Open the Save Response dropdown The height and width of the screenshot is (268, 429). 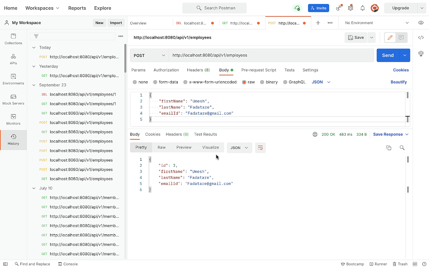[x=391, y=134]
